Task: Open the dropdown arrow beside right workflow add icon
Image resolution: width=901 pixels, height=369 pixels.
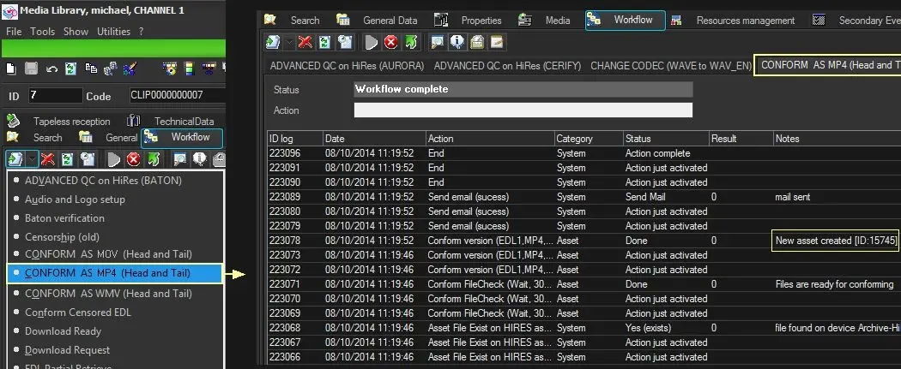Action: pos(289,42)
